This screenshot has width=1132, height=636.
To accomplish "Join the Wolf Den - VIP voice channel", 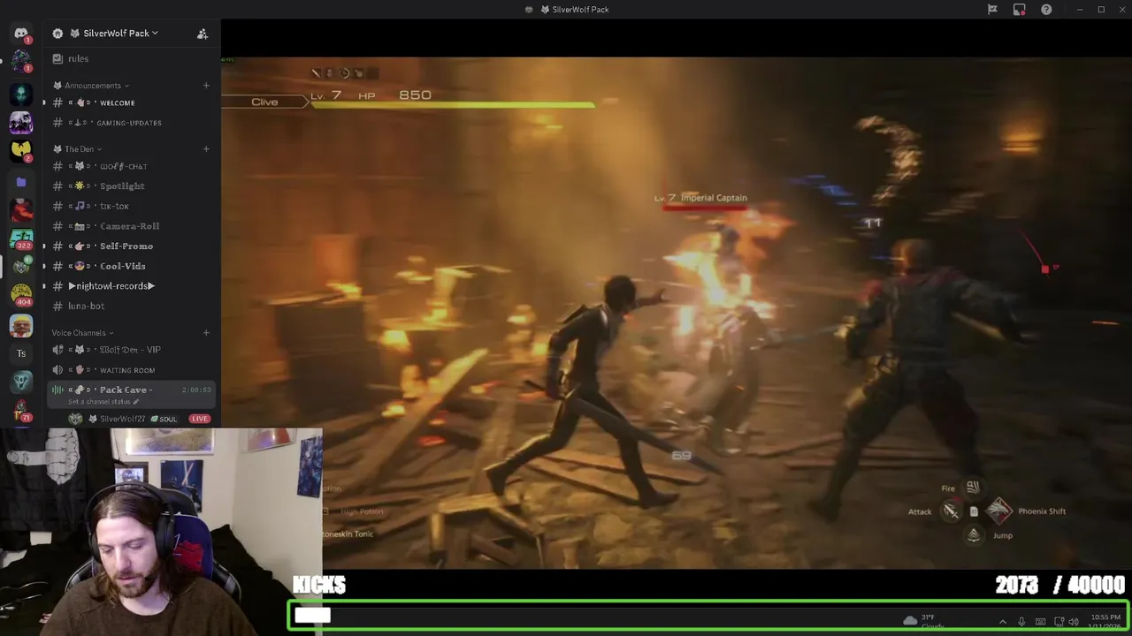I will point(130,350).
